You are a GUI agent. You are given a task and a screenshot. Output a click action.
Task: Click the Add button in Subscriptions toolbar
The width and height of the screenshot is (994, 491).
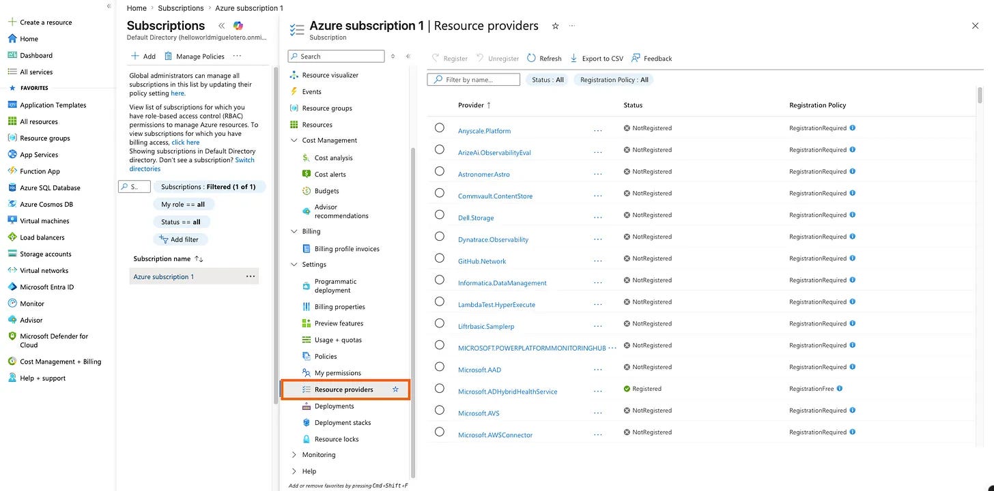(x=143, y=56)
